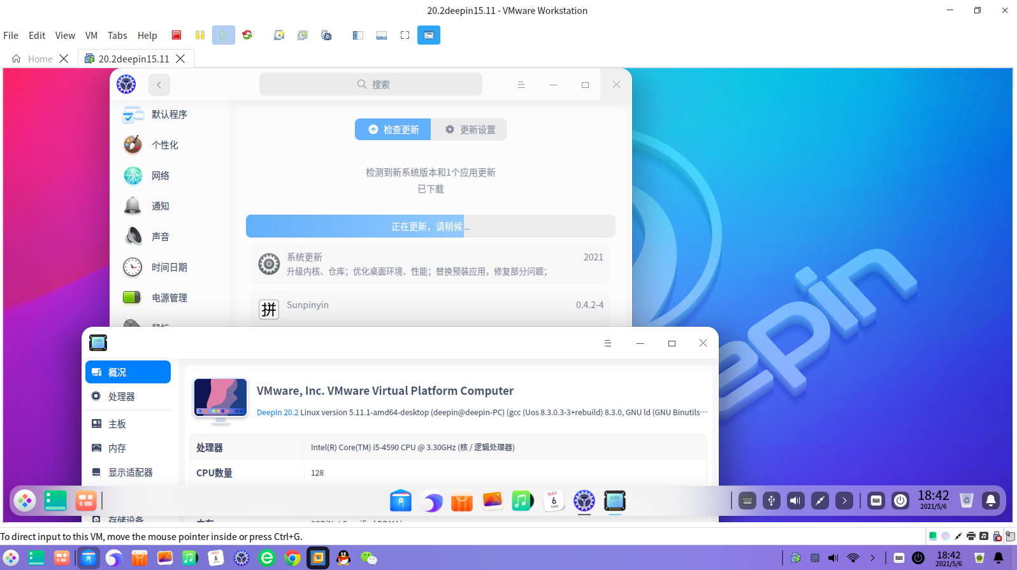Close the Home tab
Screen dimensions: 1017x570
tap(64, 59)
